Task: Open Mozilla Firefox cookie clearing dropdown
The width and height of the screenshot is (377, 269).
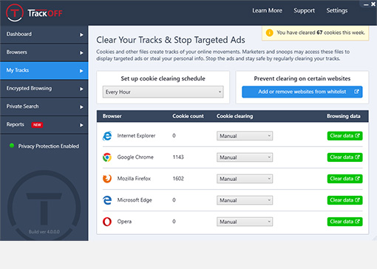Action: [x=245, y=179]
